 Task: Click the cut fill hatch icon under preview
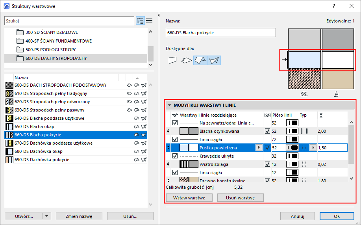pos(304,94)
